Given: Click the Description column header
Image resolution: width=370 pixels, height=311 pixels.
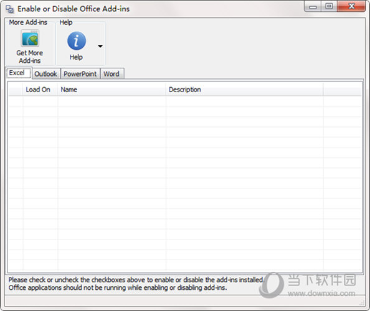Looking at the screenshot, I should tap(244, 90).
